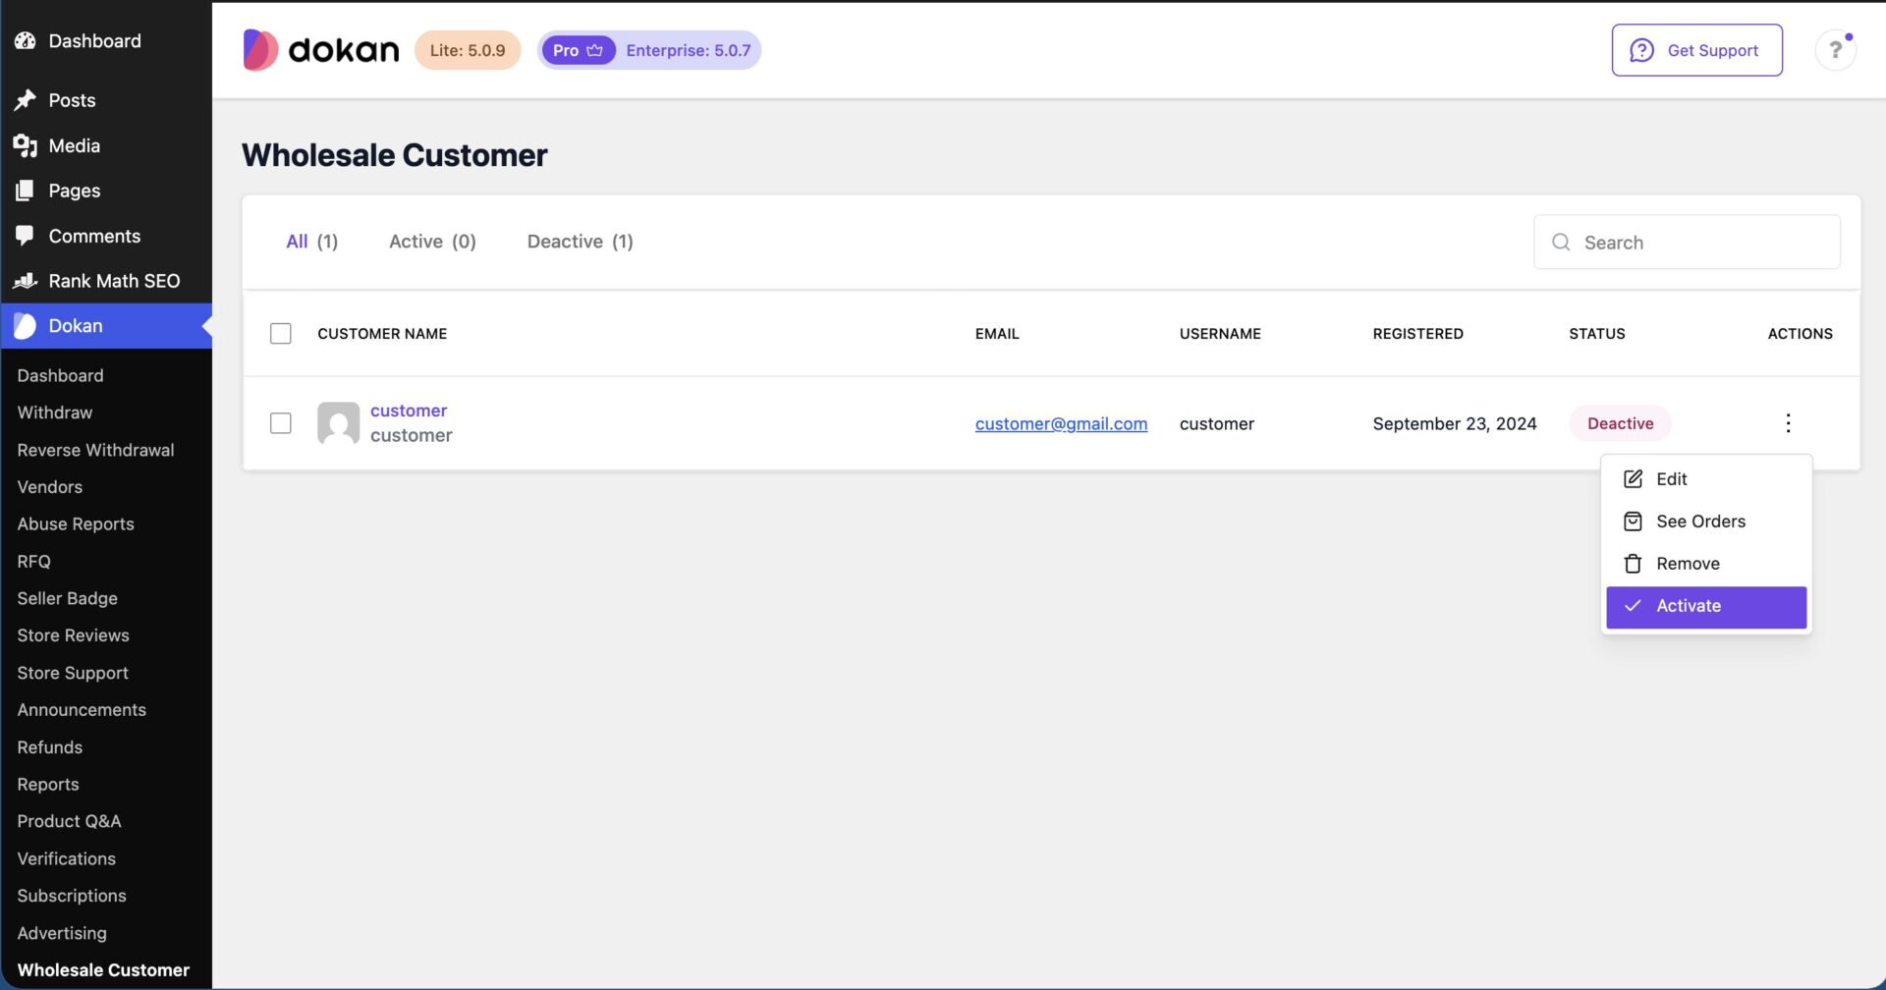Click the customer avatar thumbnail

pos(338,423)
